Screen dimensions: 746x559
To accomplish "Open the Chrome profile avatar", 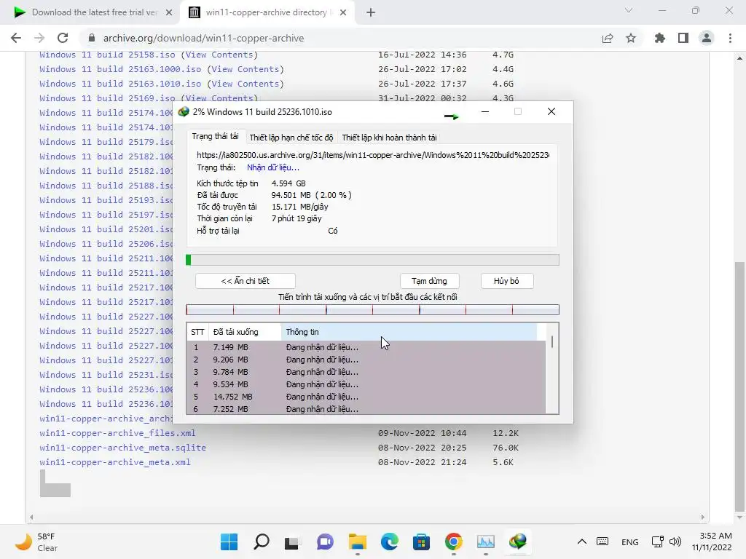I will [x=707, y=38].
